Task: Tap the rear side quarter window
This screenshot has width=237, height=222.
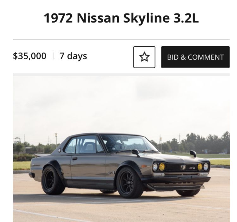Action: [x=70, y=146]
